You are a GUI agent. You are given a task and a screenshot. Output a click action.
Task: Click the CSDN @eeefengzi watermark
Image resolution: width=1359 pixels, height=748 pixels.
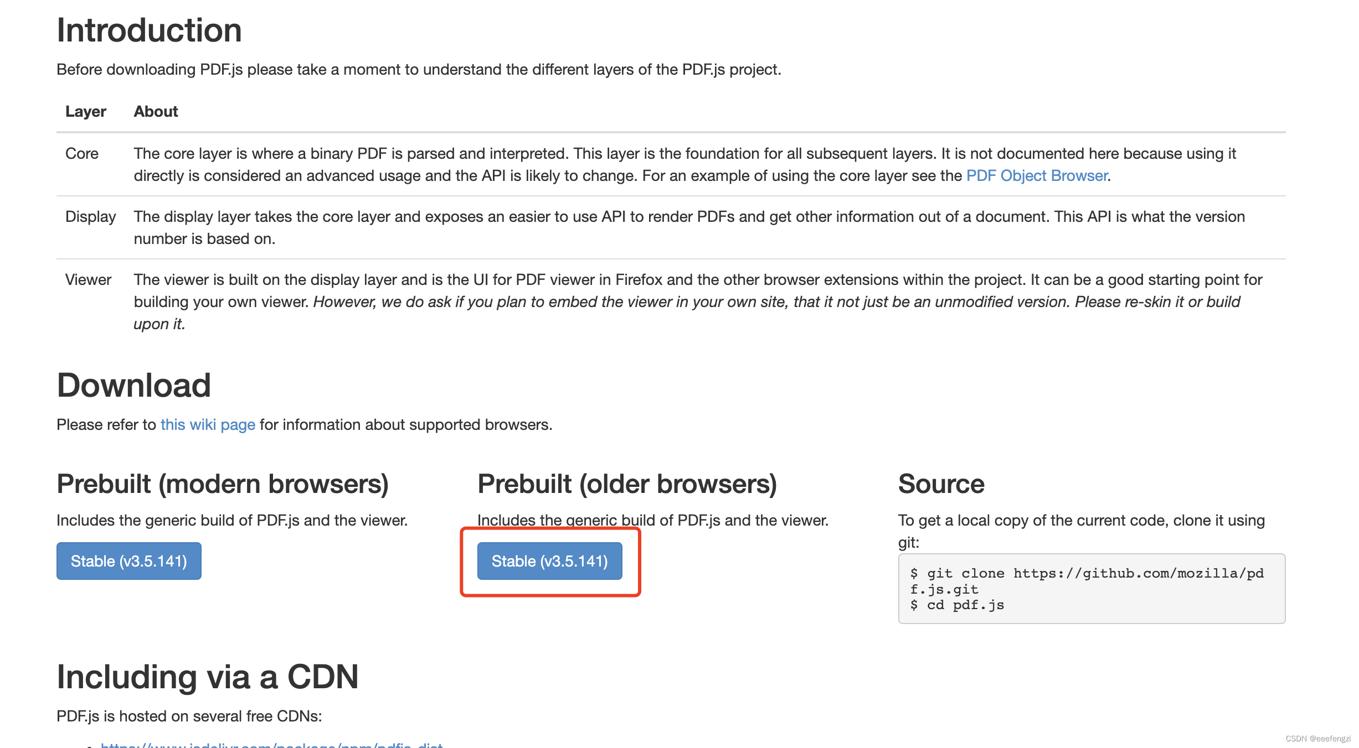(x=1318, y=739)
